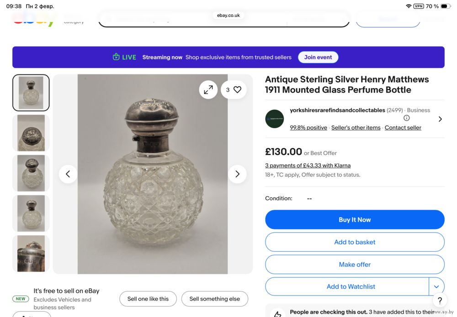Image resolution: width=457 pixels, height=317 pixels.
Task: Select second thumbnail showing bottle lid
Action: [31, 133]
